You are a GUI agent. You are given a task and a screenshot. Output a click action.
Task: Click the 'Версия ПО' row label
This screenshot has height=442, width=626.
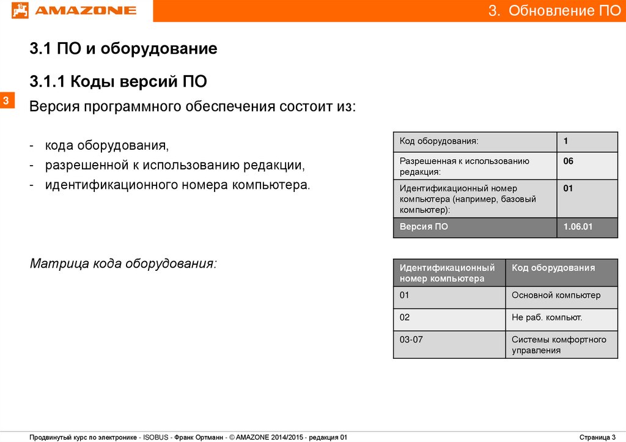[475, 227]
